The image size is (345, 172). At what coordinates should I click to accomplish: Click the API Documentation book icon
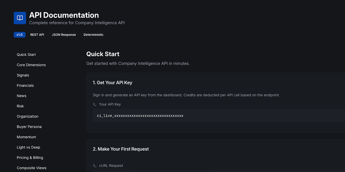pos(20,18)
